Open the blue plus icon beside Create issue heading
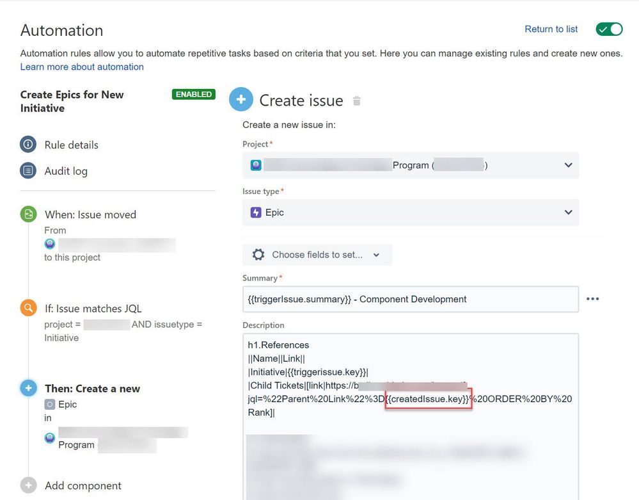The image size is (639, 500). (x=241, y=100)
